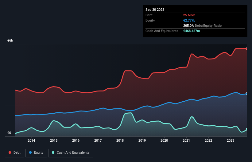Select the 2023 x-axis label

(x=231, y=140)
